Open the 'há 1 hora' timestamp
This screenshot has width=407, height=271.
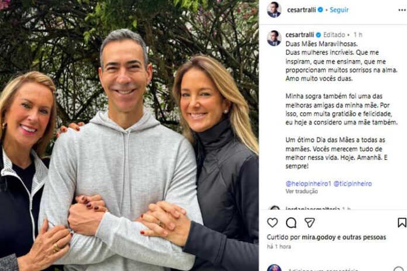pos(279,246)
